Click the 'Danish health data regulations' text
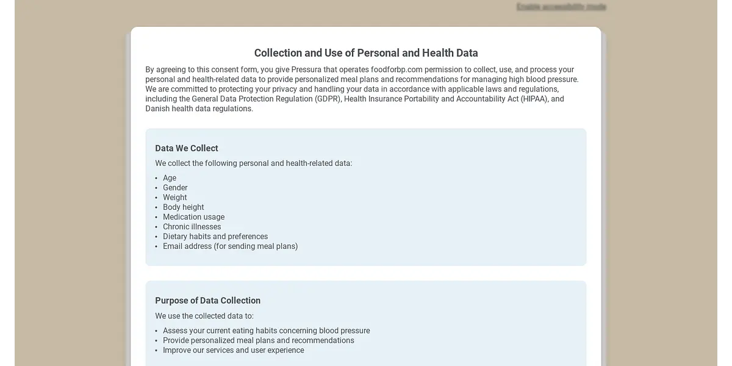 (198, 109)
